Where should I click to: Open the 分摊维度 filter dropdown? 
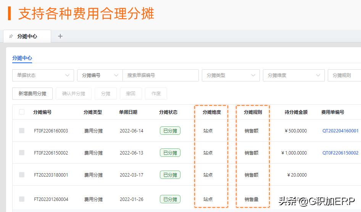(x=294, y=75)
